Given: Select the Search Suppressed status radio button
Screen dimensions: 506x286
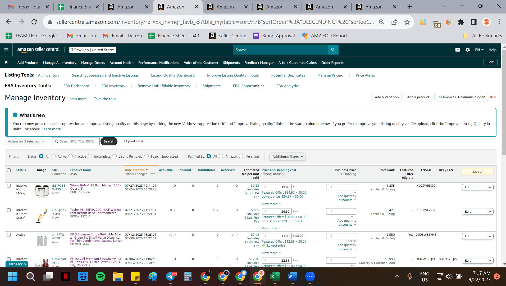Looking at the screenshot, I should 147,156.
